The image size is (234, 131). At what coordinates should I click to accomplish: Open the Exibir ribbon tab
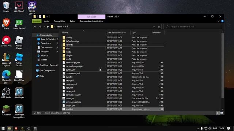(72, 21)
